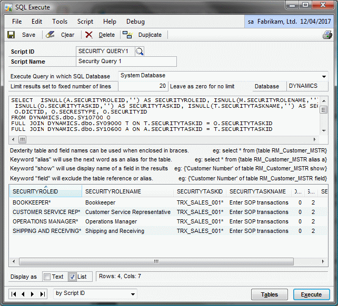Sort by SECURITYROLEID column header
The height and width of the screenshot is (306, 338).
point(46,191)
